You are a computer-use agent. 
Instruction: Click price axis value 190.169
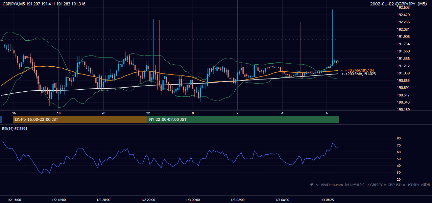click(403, 110)
